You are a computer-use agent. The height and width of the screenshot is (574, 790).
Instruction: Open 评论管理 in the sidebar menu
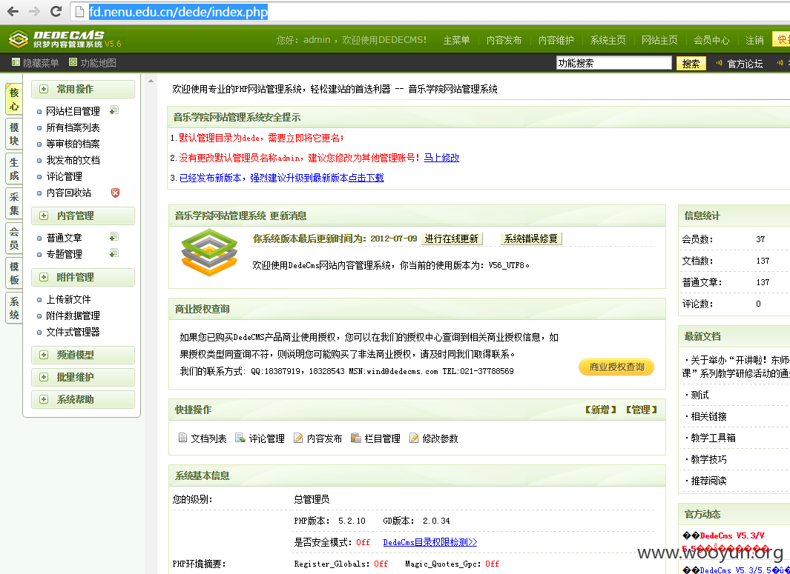pos(64,176)
